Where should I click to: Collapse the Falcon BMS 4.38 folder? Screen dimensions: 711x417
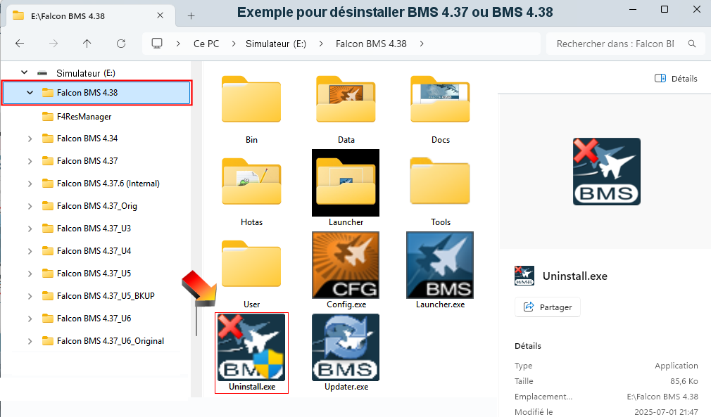pos(29,92)
